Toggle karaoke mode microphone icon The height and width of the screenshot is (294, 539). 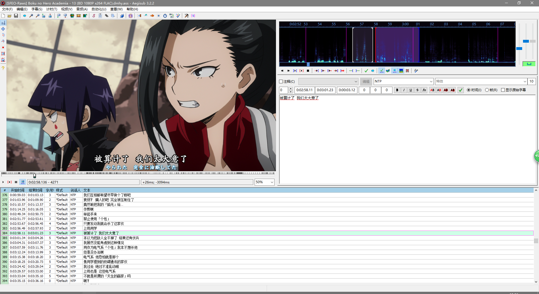click(416, 71)
